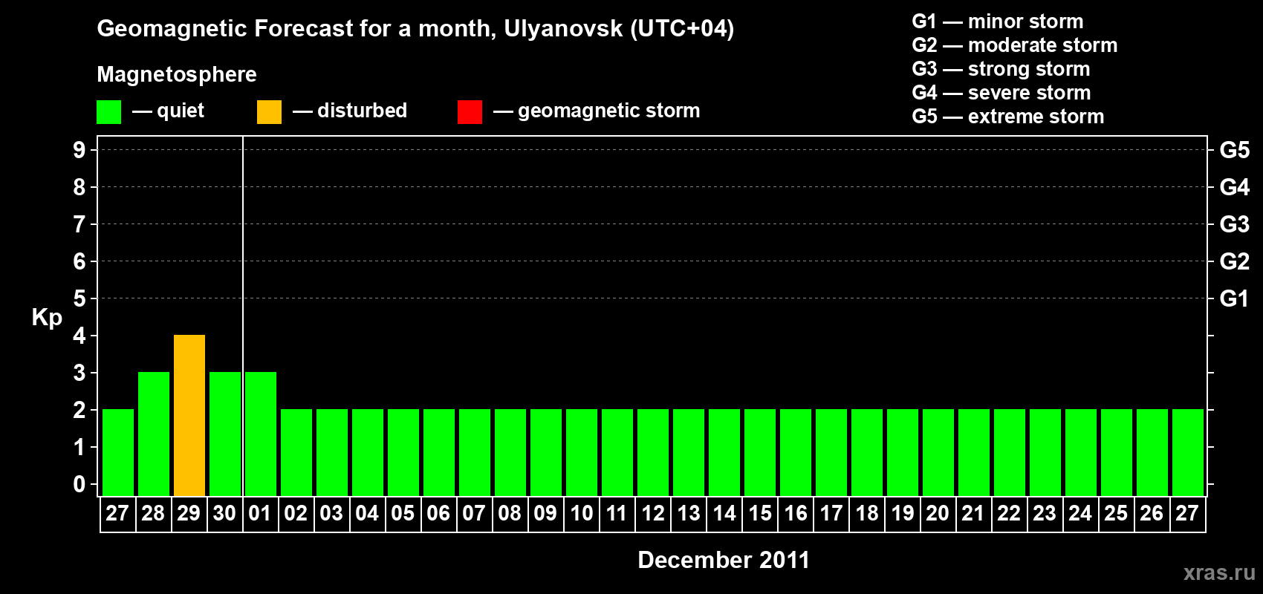Click the Kp value 9 on the axis
This screenshot has width=1263, height=594.
click(x=79, y=150)
